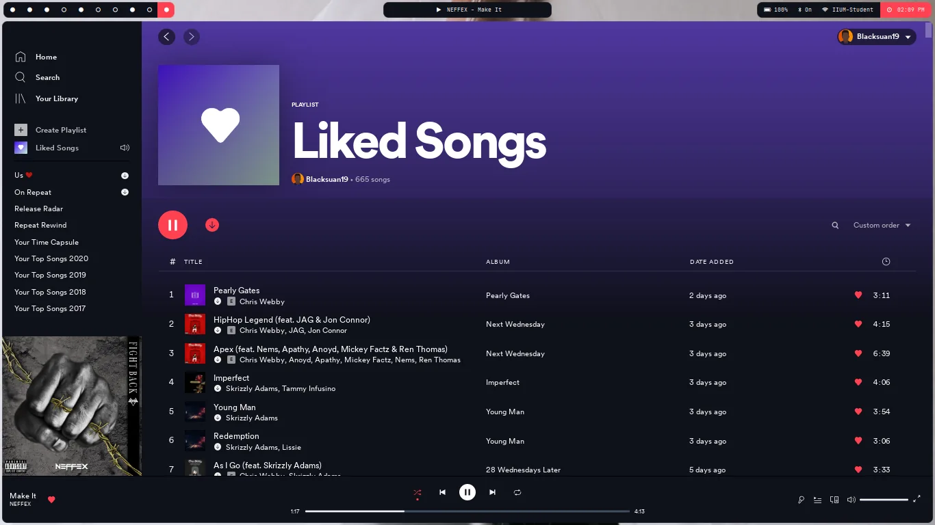Open the Repeat Rewind playlist
The height and width of the screenshot is (525, 935).
pos(40,225)
